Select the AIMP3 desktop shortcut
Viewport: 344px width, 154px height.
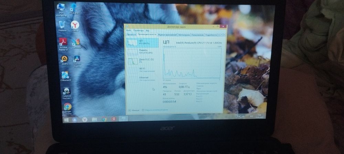64,60
